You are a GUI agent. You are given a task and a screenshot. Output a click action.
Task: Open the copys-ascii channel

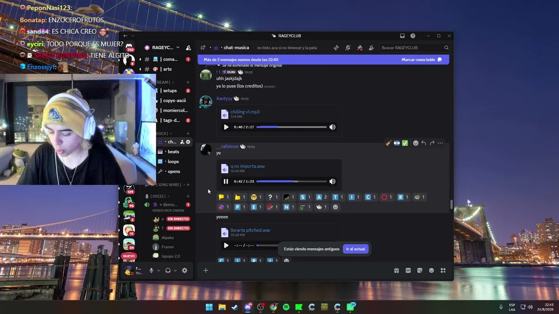tap(174, 101)
